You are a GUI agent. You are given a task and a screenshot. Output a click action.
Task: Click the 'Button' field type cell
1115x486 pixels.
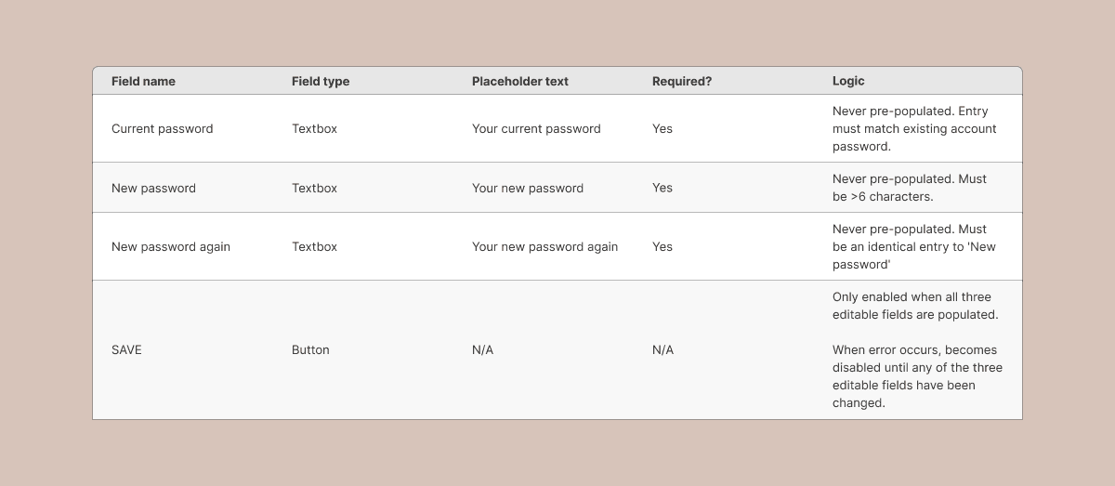[310, 349]
